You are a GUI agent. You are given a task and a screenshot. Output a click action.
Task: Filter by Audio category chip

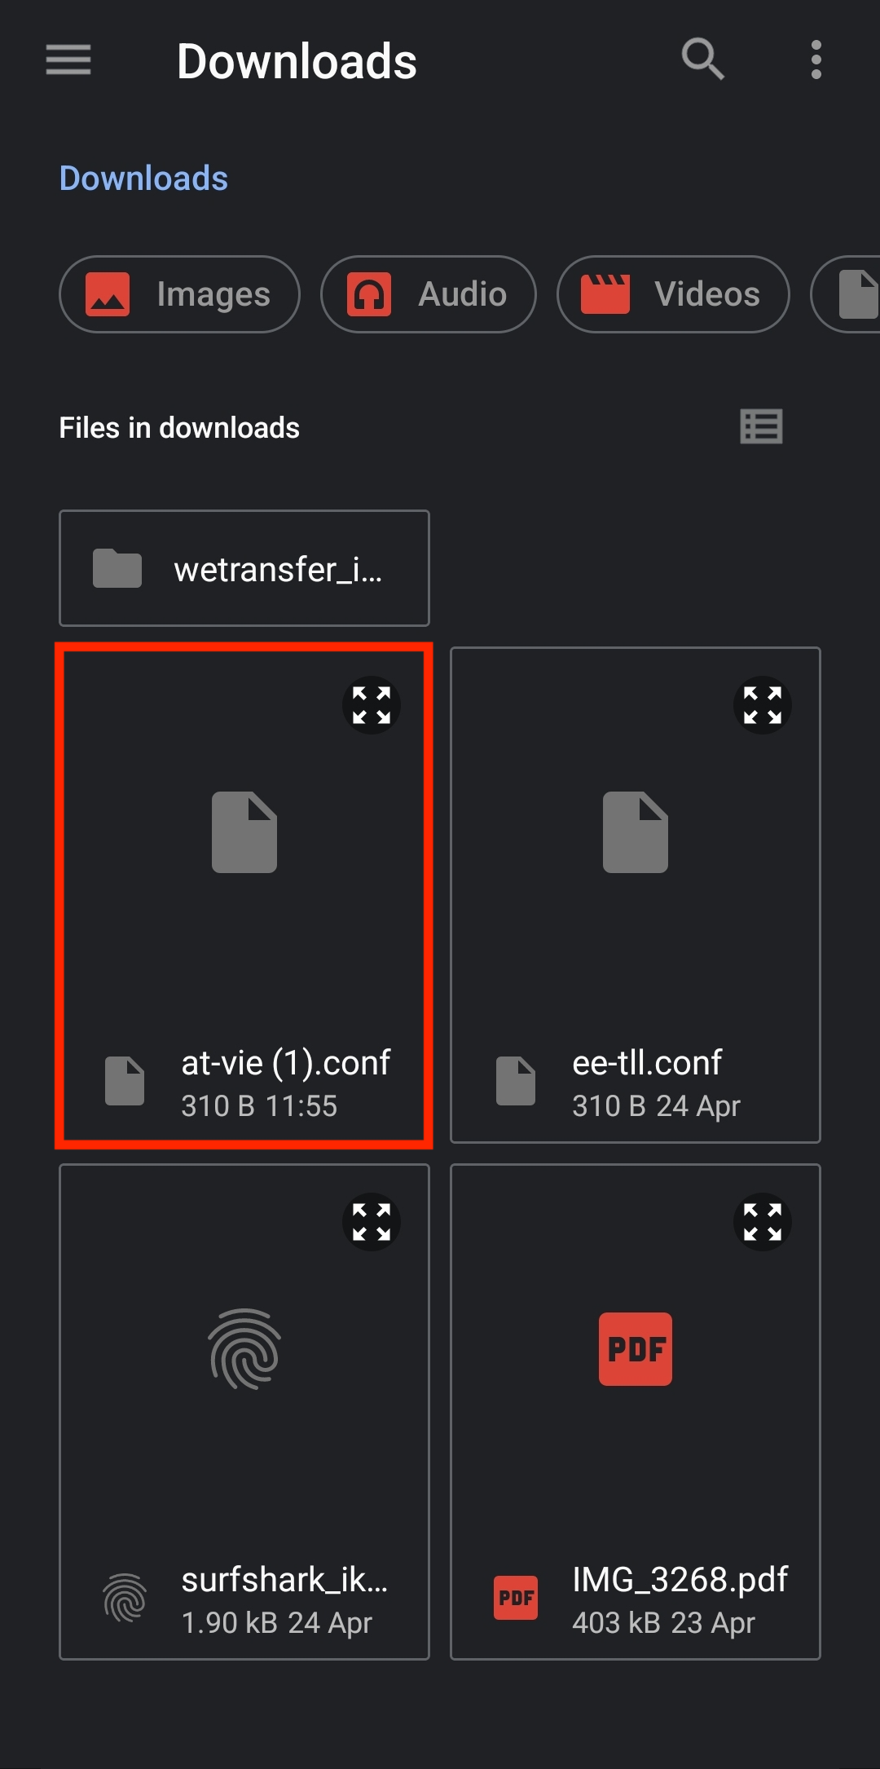tap(429, 294)
